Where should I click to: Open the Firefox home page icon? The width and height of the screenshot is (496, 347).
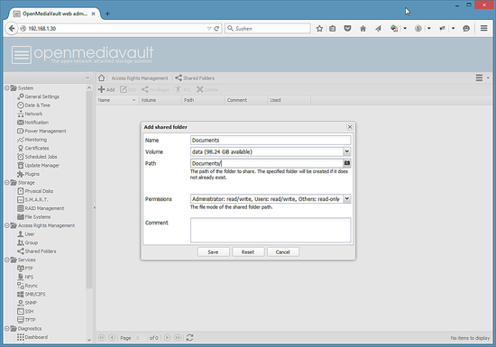(363, 29)
